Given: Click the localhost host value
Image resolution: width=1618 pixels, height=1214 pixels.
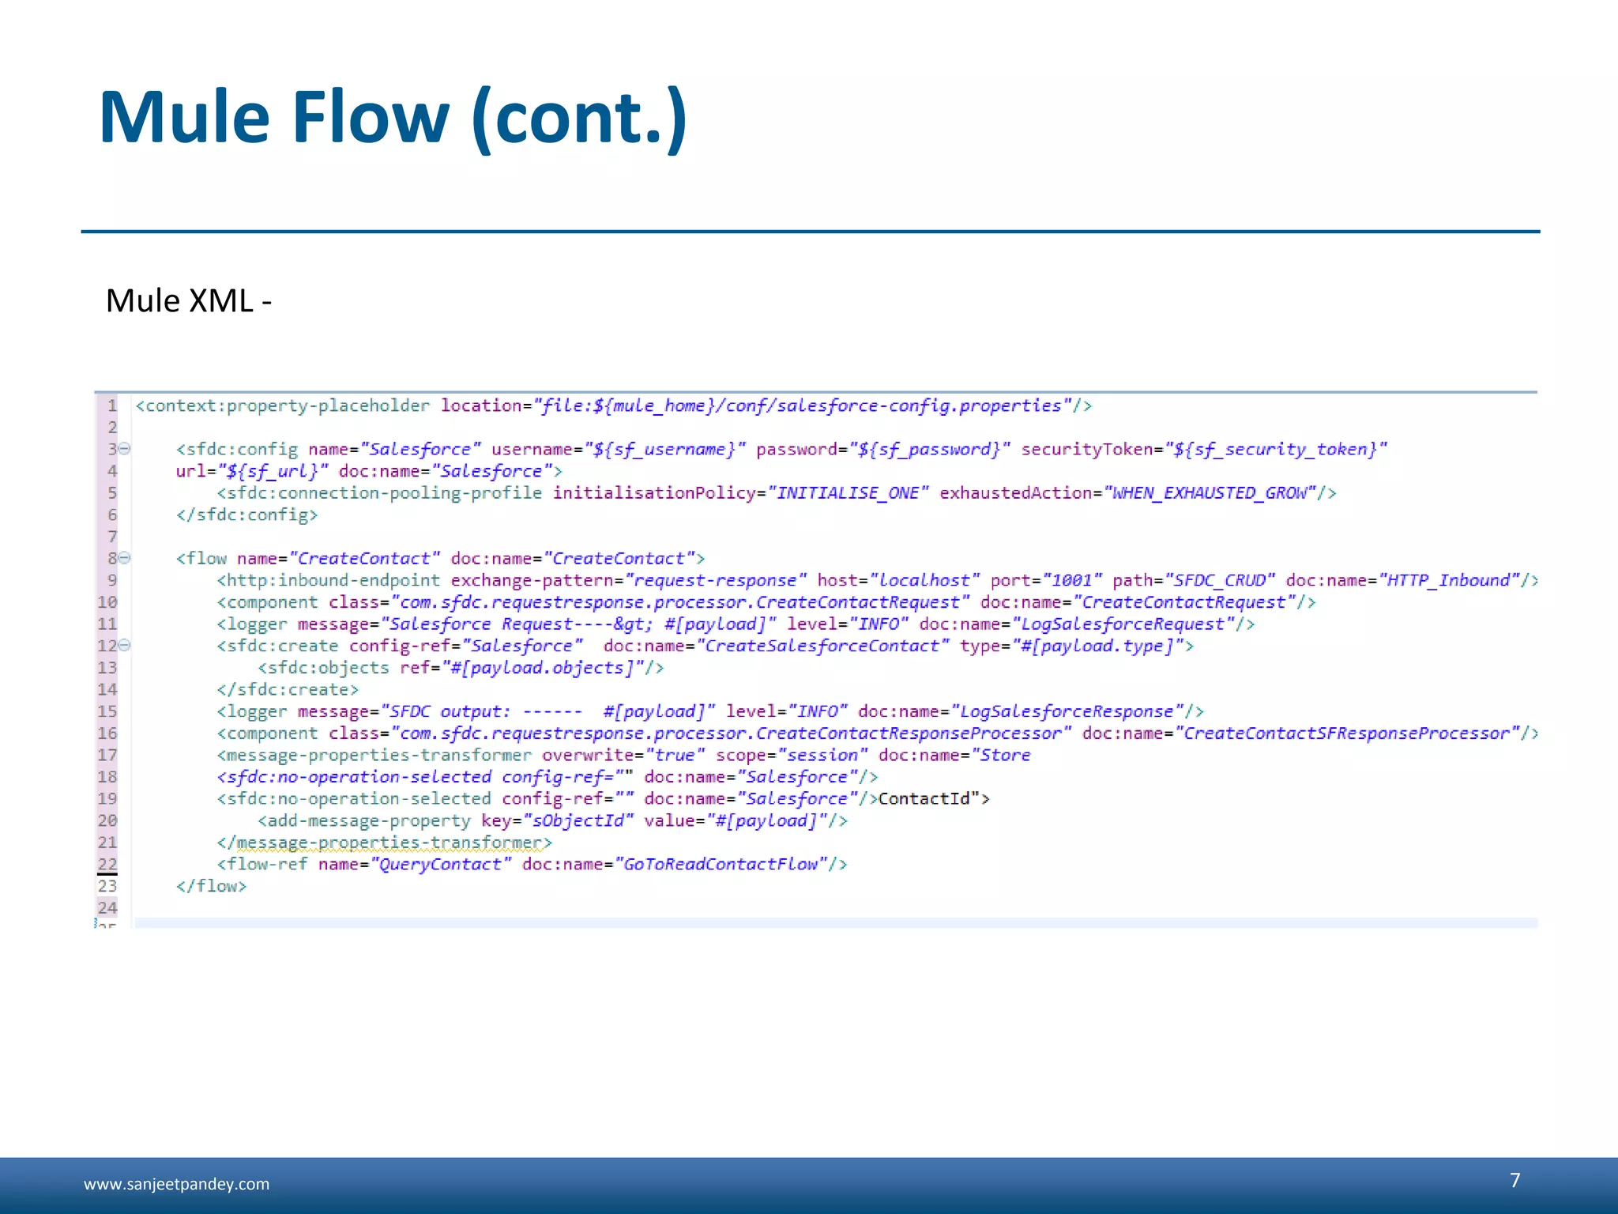Looking at the screenshot, I should pos(924,580).
